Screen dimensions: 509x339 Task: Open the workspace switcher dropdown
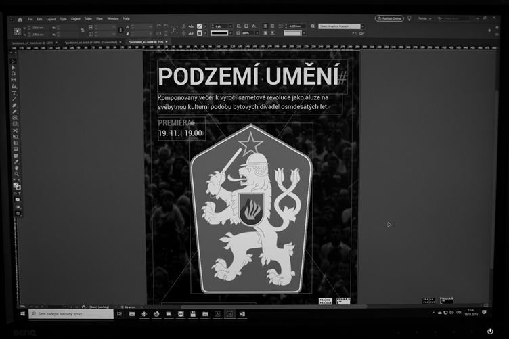[x=424, y=18]
